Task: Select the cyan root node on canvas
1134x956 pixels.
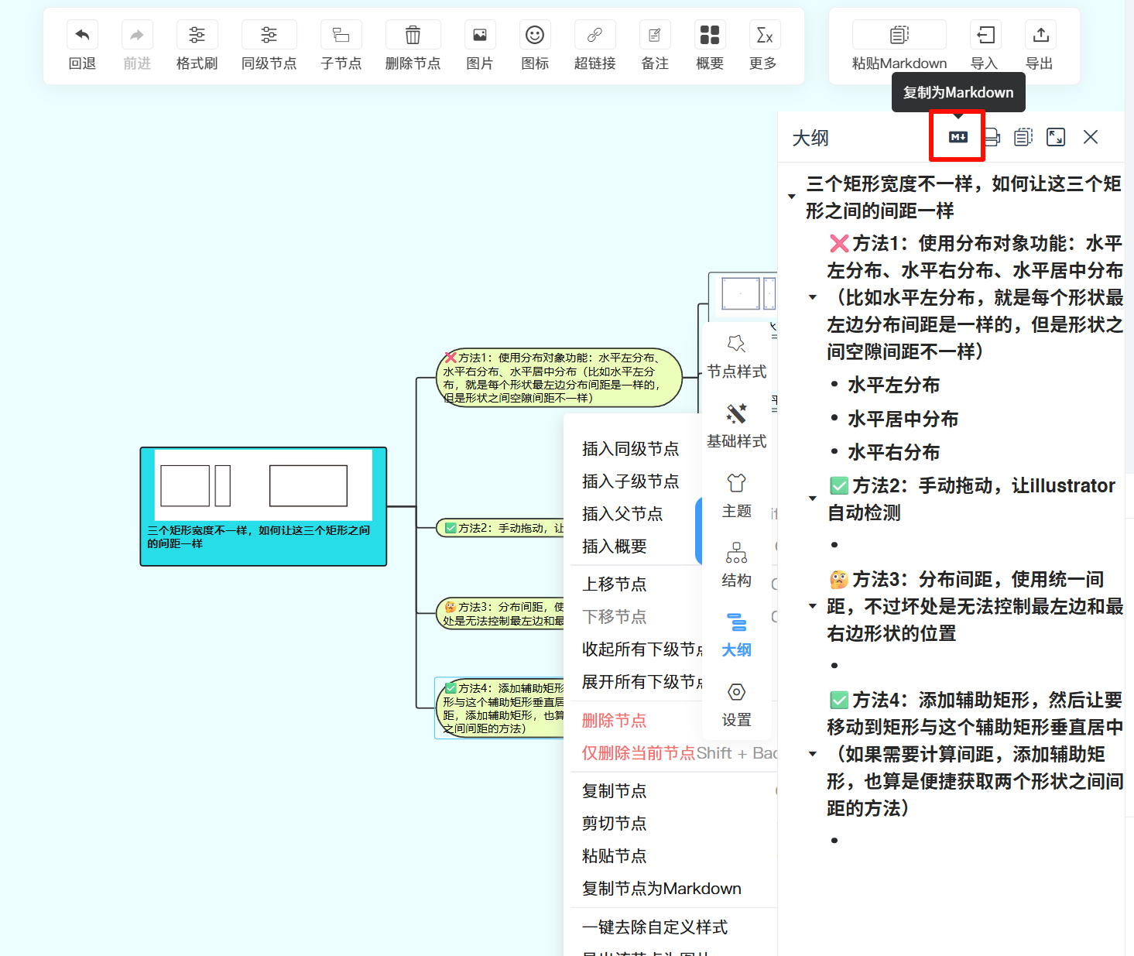Action: [x=263, y=506]
